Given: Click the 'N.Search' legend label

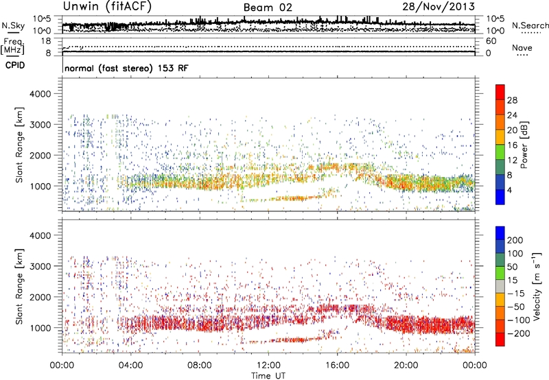Looking at the screenshot, I should click(530, 25).
